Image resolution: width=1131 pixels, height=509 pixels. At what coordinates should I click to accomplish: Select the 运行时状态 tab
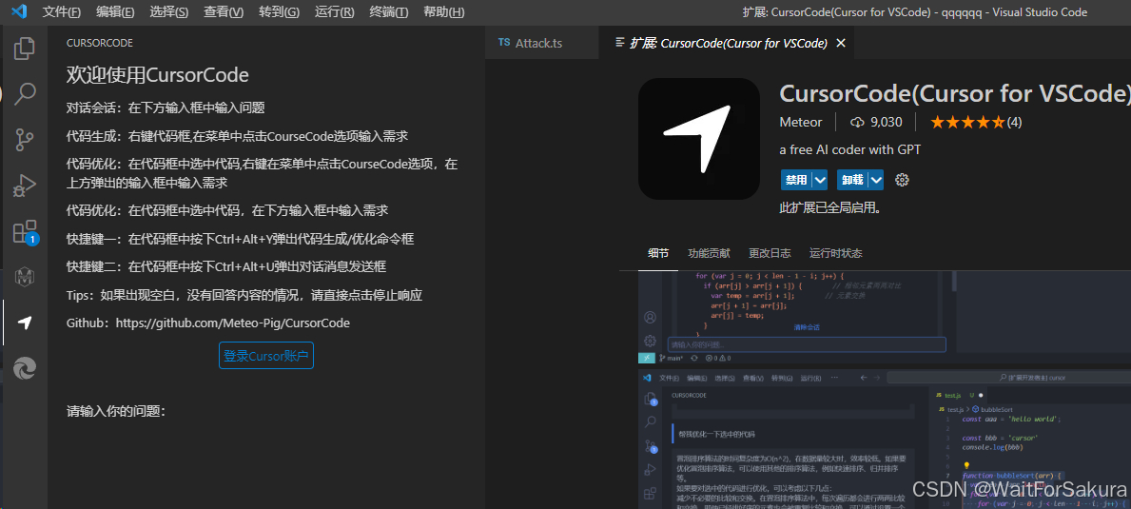coord(835,253)
